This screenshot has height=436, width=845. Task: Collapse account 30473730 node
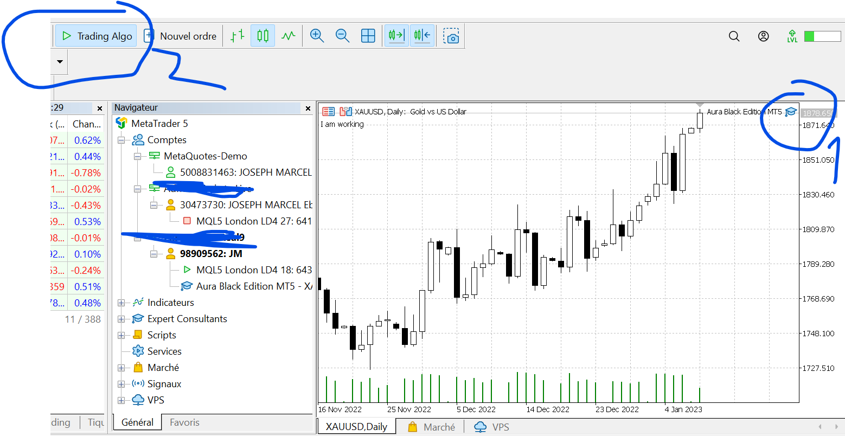coord(153,205)
